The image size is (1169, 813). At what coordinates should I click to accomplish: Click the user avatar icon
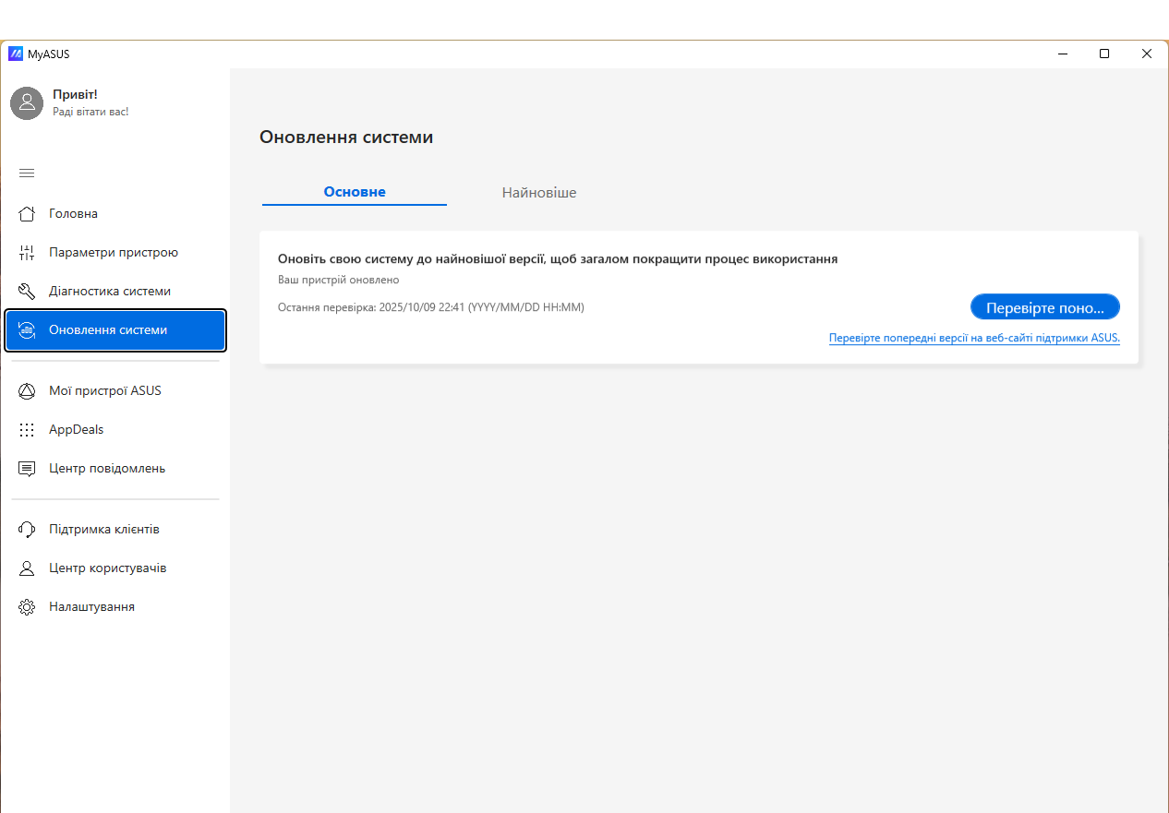point(27,102)
